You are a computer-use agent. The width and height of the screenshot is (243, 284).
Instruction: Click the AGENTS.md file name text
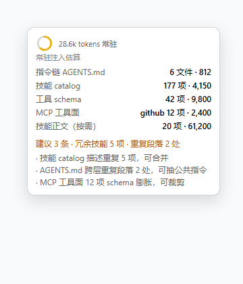84,72
